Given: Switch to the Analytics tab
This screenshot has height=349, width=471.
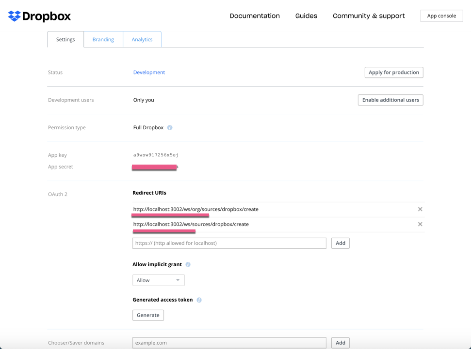Looking at the screenshot, I should (x=142, y=39).
